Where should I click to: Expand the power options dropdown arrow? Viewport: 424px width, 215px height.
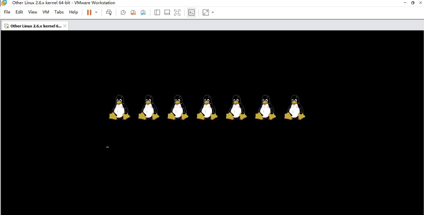coord(96,12)
